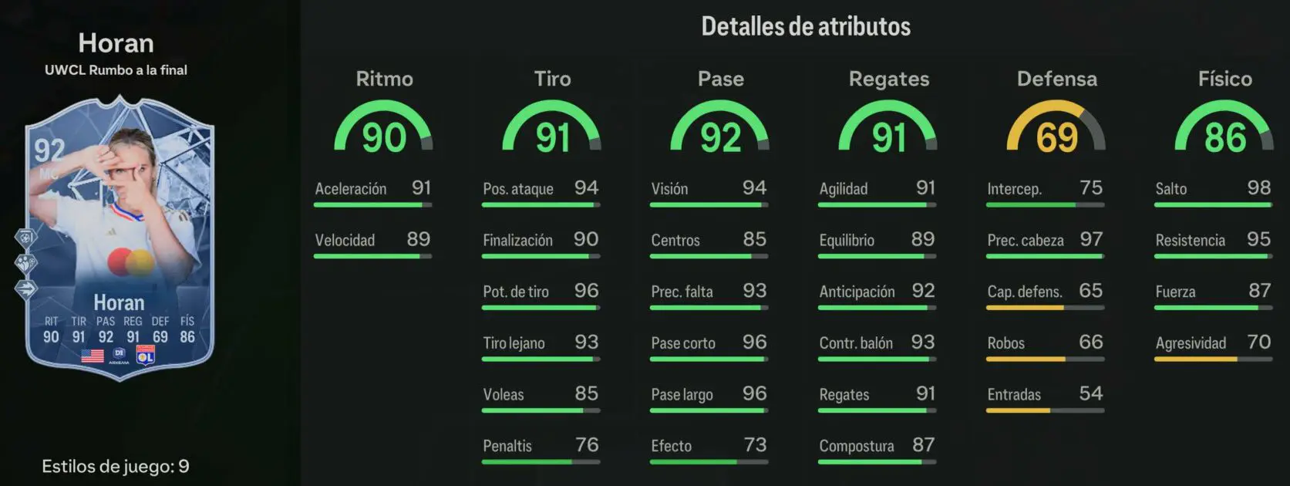Click the Detalles de atributos title
This screenshot has width=1290, height=486.
click(806, 27)
